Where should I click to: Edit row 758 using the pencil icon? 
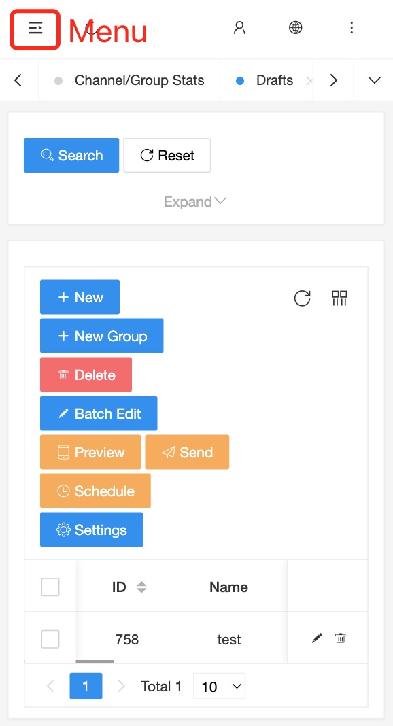(x=317, y=638)
